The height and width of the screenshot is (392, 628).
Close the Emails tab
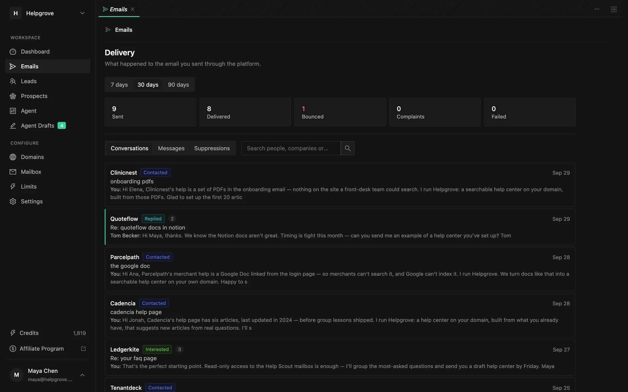pyautogui.click(x=132, y=9)
